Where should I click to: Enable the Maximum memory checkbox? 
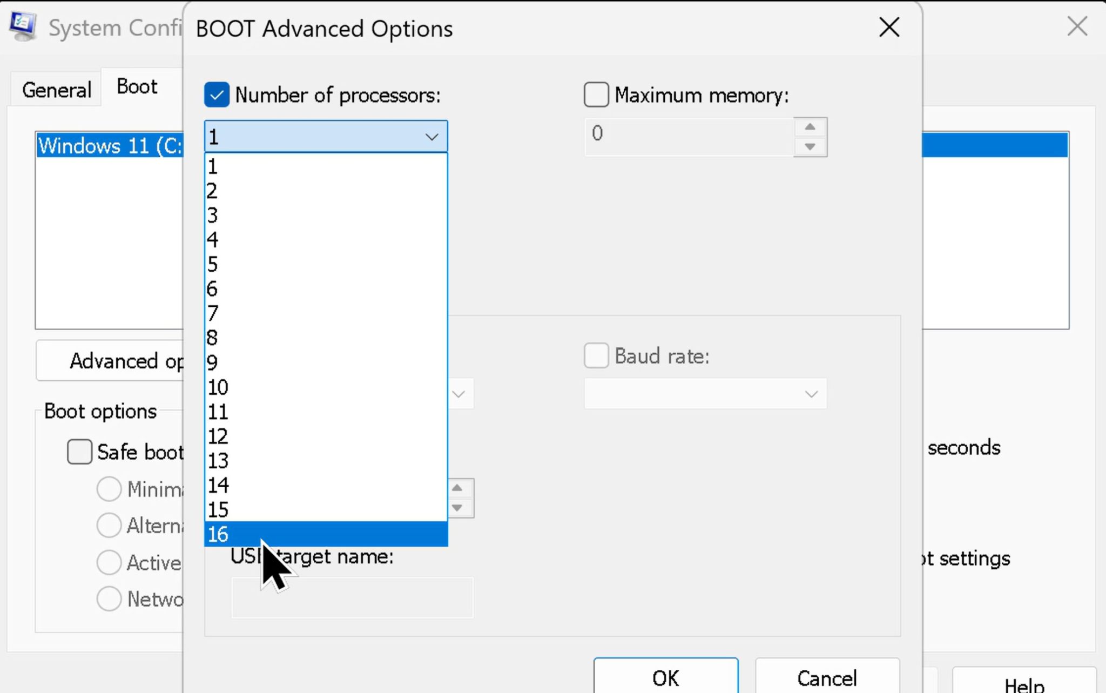[596, 95]
